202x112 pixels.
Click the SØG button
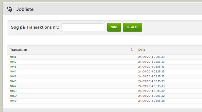pyautogui.click(x=114, y=27)
